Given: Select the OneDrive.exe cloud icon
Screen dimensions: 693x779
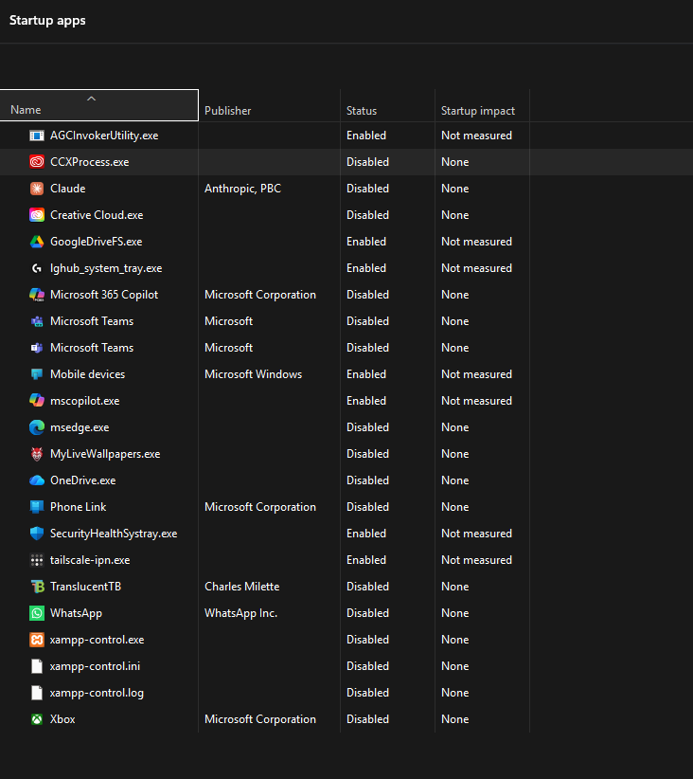Looking at the screenshot, I should coord(37,480).
